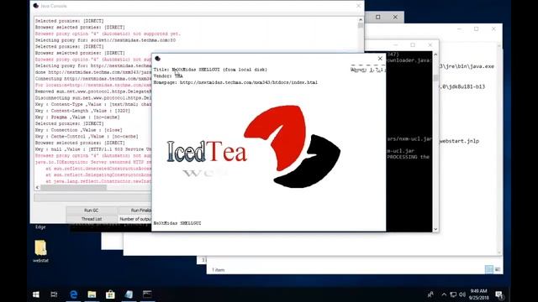Click first 'Selected proxies: [DIRECT]' console line

[69, 21]
